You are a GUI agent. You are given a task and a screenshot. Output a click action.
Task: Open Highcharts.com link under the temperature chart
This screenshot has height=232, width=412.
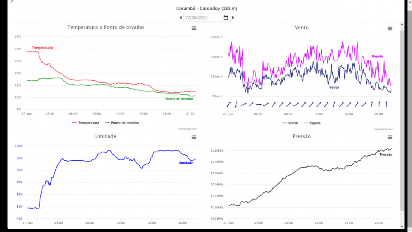point(187,129)
